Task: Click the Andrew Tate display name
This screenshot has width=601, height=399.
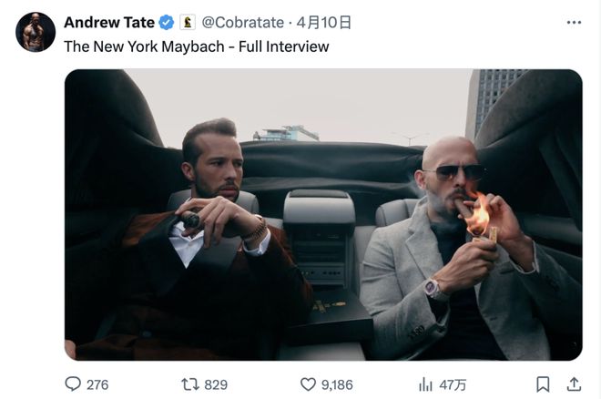Action: point(109,23)
